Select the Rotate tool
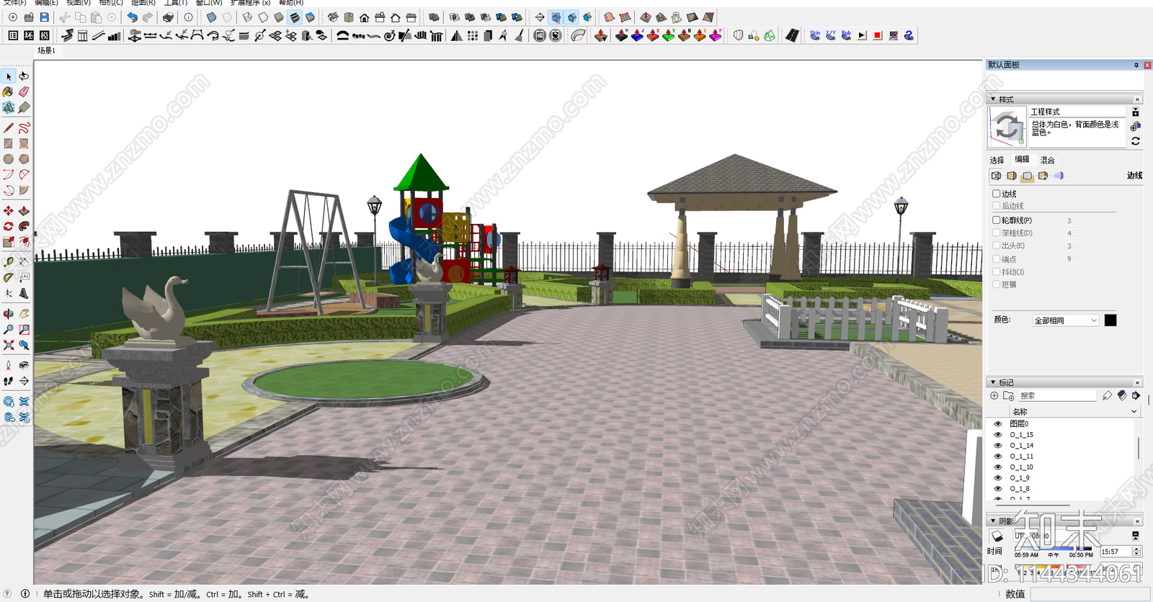 coord(9,226)
